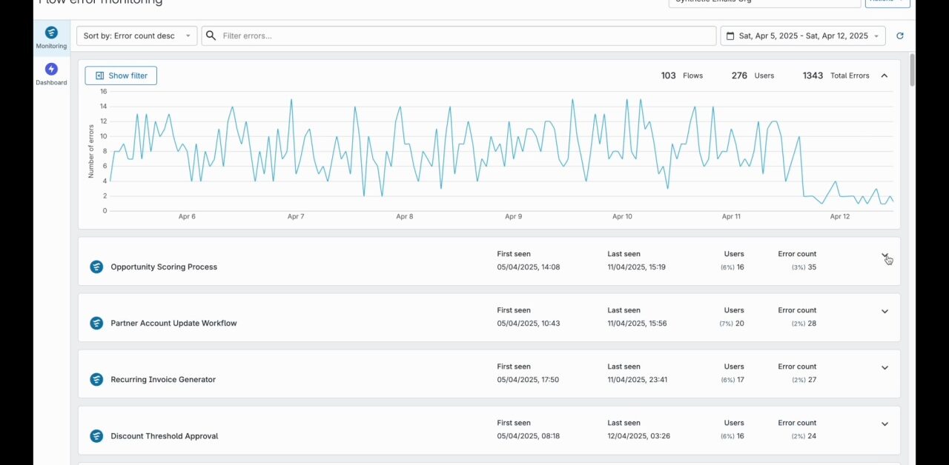Open the Synthetic Emails Org selector
949x465 pixels.
(x=764, y=2)
